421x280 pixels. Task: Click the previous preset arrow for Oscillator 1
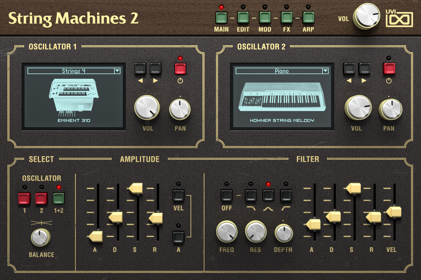click(140, 69)
